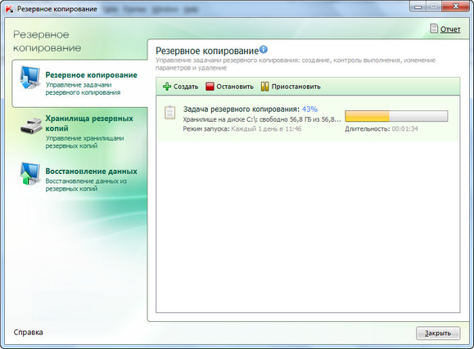Click the blue info icon beside heading

pyautogui.click(x=264, y=49)
